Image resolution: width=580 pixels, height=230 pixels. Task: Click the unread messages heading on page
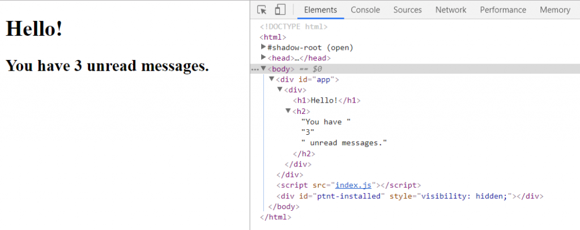(107, 66)
